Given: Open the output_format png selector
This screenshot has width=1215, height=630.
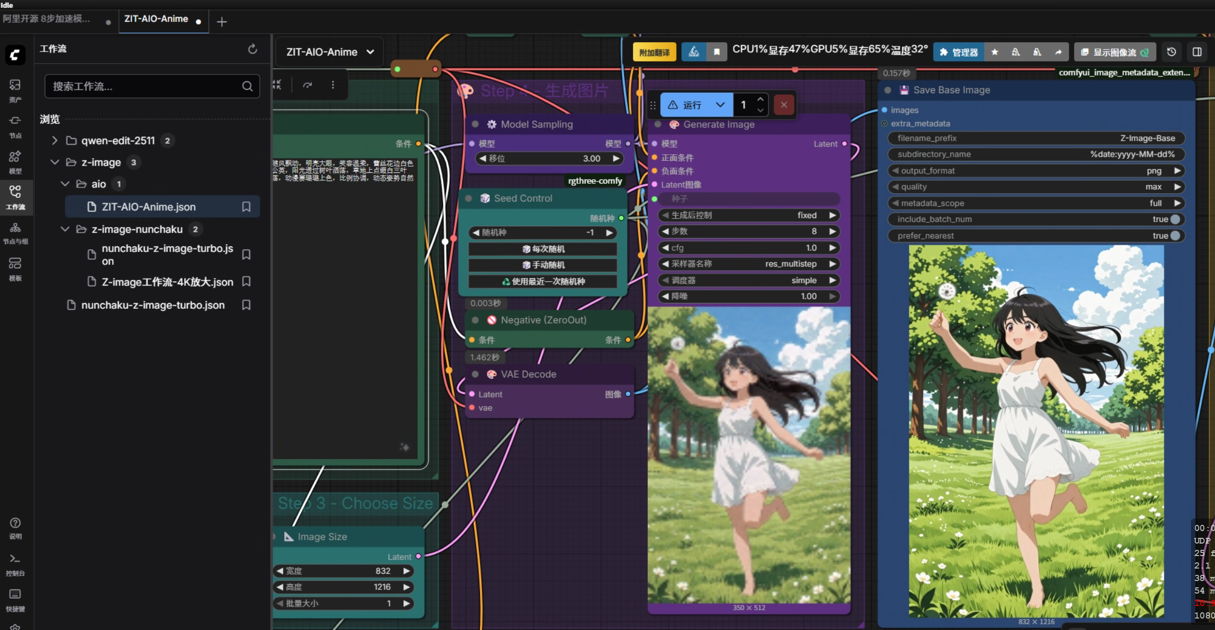Looking at the screenshot, I should click(1036, 171).
